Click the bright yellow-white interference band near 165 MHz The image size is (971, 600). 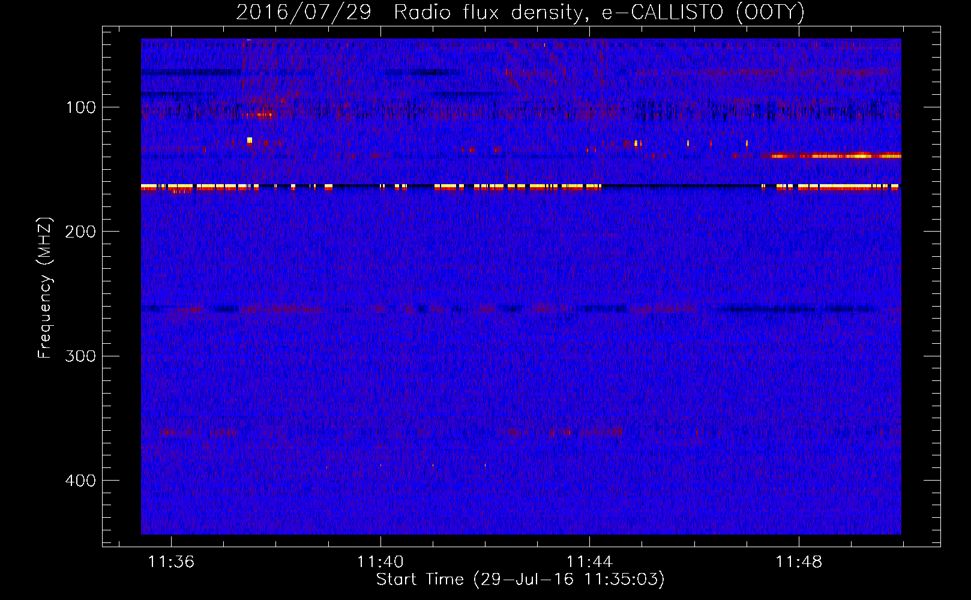520,187
